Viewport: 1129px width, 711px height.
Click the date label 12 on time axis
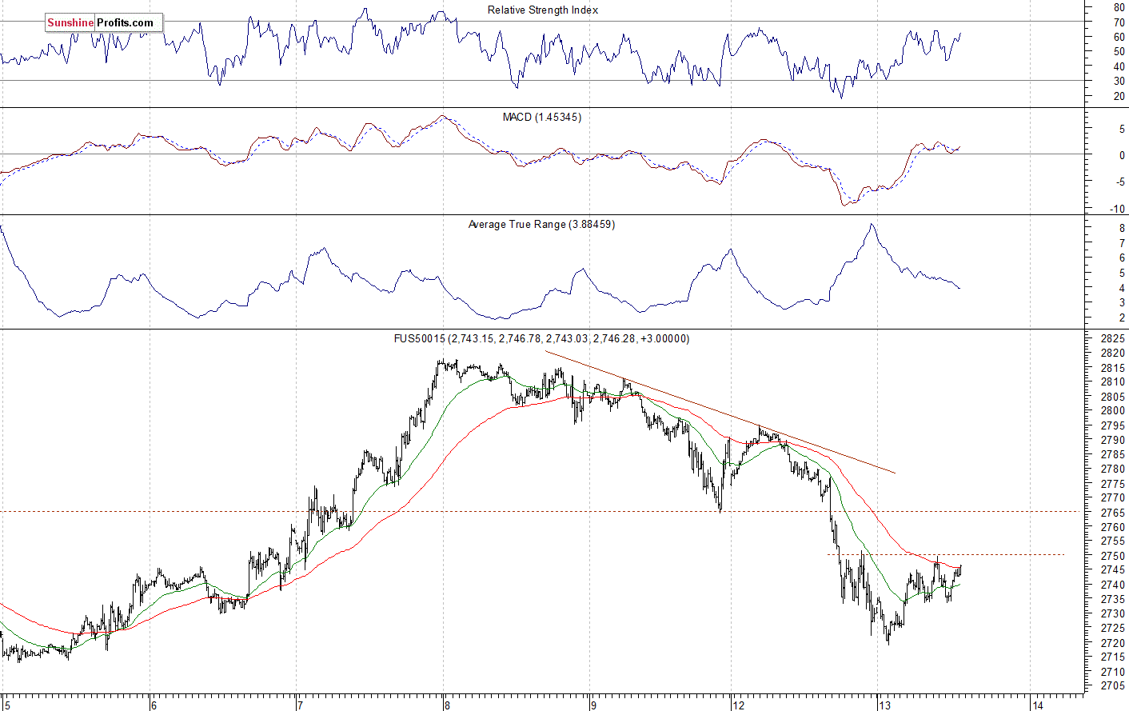pyautogui.click(x=738, y=705)
